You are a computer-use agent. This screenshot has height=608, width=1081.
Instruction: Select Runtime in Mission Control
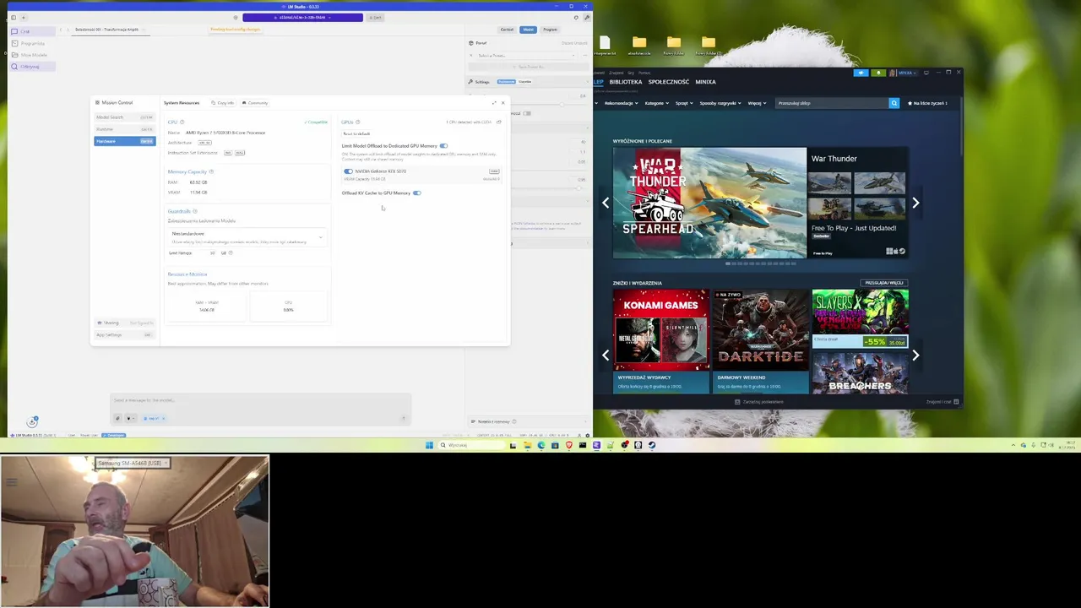point(124,129)
